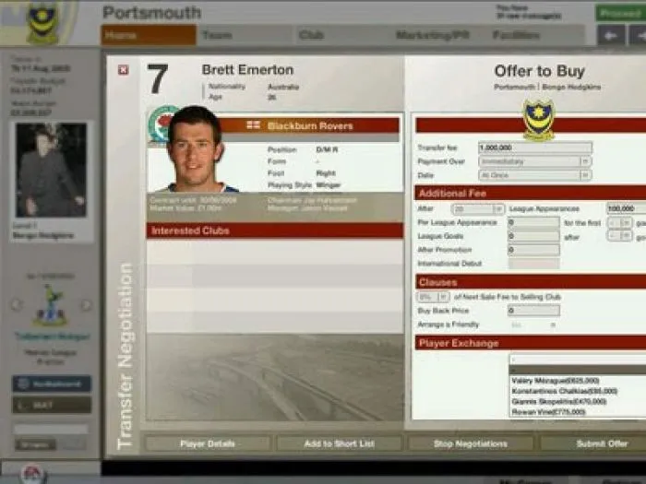This screenshot has width=646, height=484.
Task: Click the Buy Back Price field
Action: [x=533, y=311]
